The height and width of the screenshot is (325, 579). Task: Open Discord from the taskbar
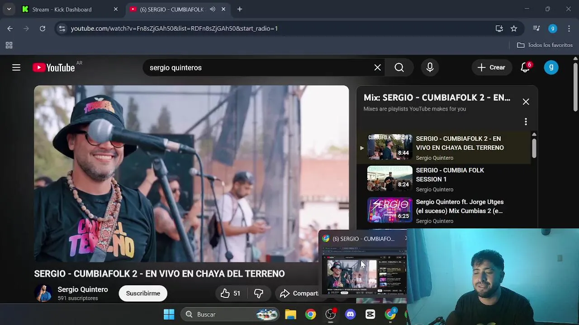(351, 314)
